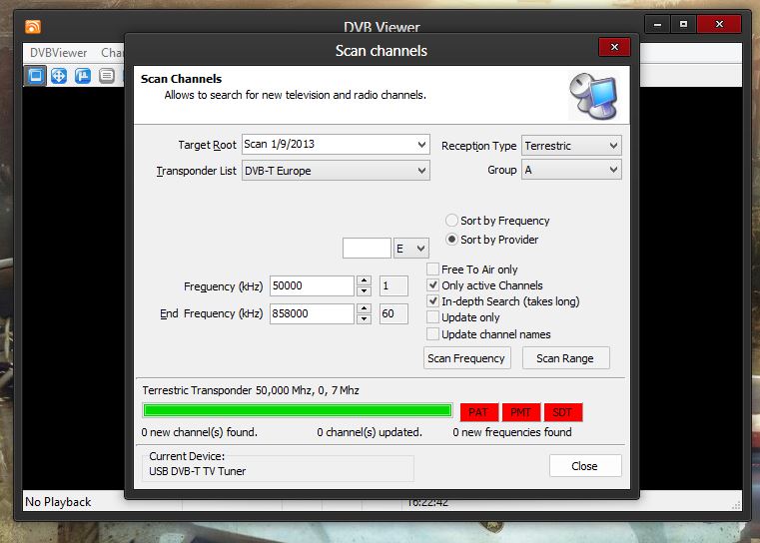The width and height of the screenshot is (760, 543).
Task: Increase Frequency with up spinner arrow
Action: pos(364,280)
